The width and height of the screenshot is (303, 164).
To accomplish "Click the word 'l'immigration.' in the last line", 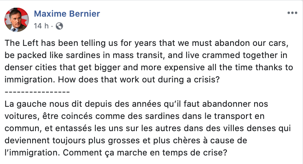I will coord(32,153).
